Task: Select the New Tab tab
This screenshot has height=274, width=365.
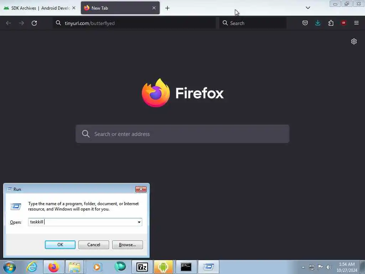Action: pos(120,8)
